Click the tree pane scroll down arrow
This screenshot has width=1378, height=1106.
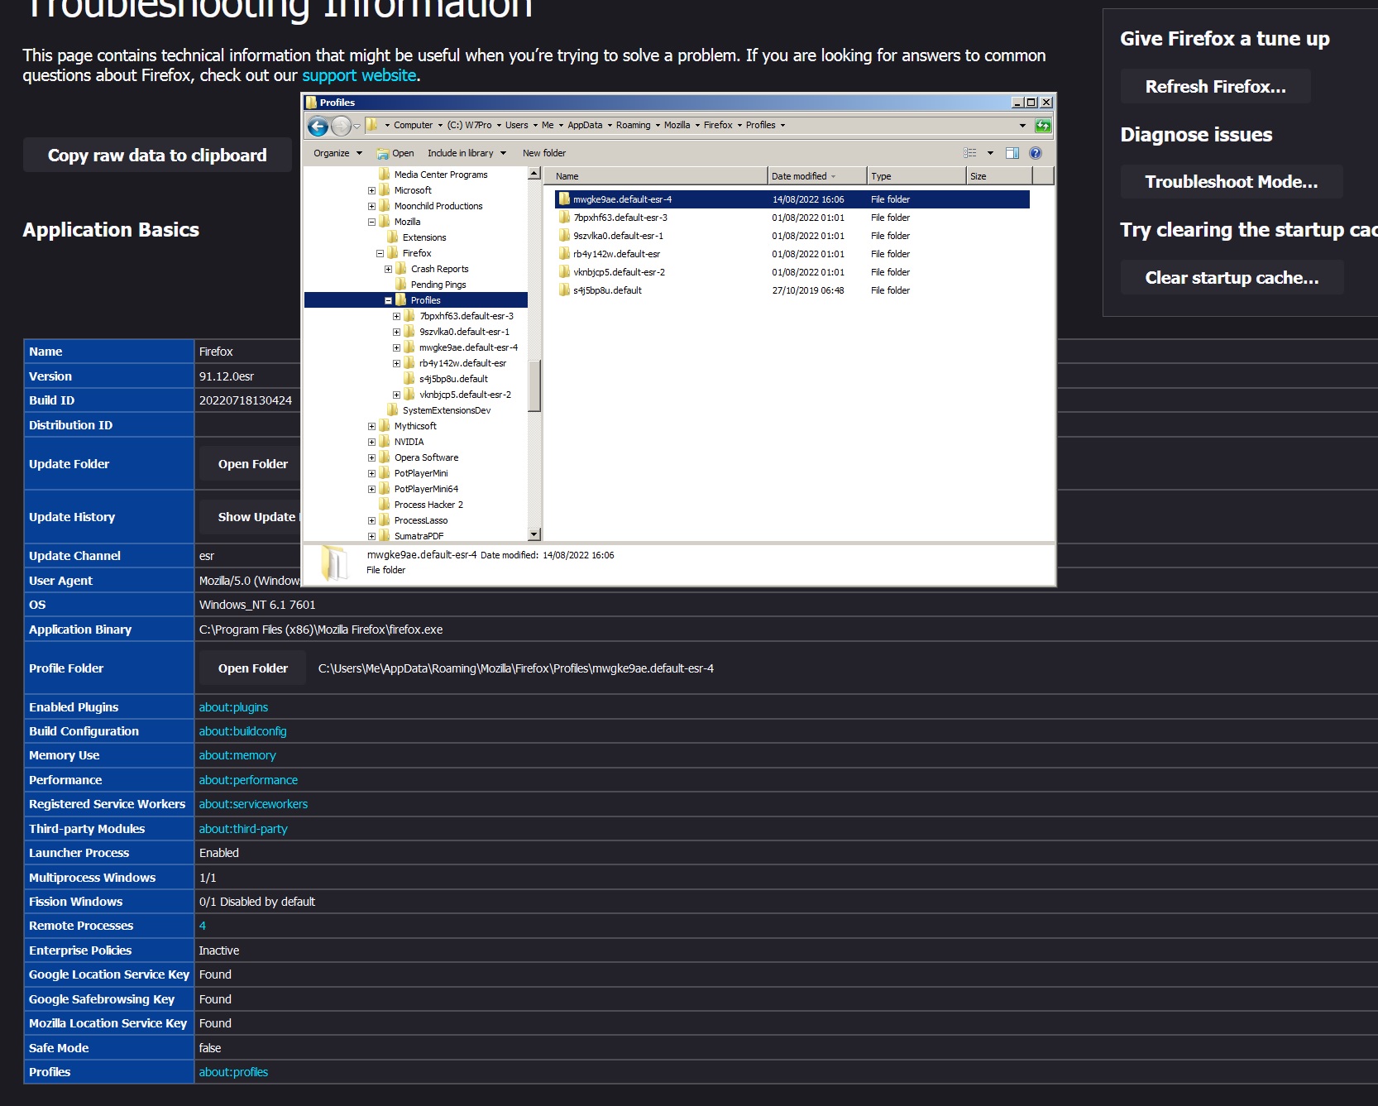coord(534,534)
